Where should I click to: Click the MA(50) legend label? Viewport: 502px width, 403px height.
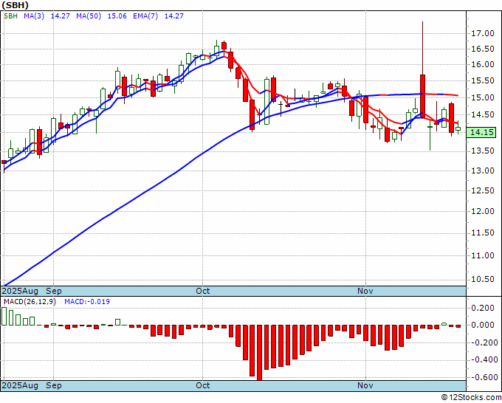[x=89, y=16]
